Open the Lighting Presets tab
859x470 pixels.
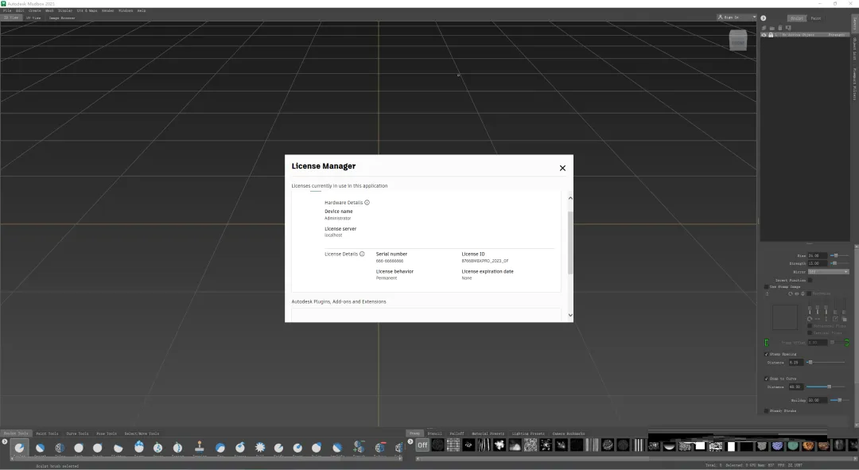pos(528,433)
